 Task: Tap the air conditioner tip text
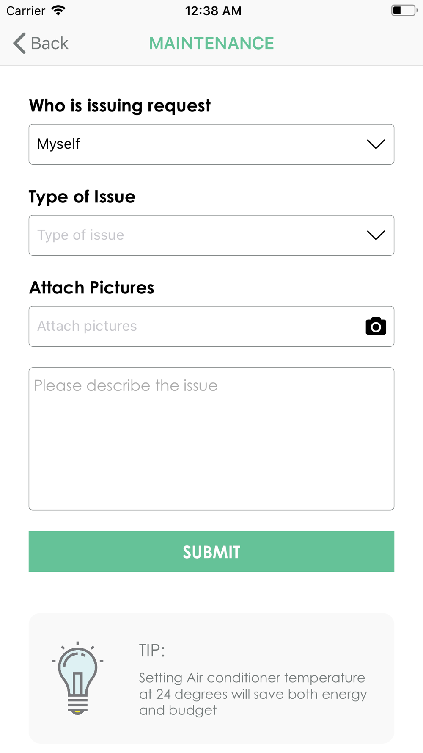click(x=253, y=694)
